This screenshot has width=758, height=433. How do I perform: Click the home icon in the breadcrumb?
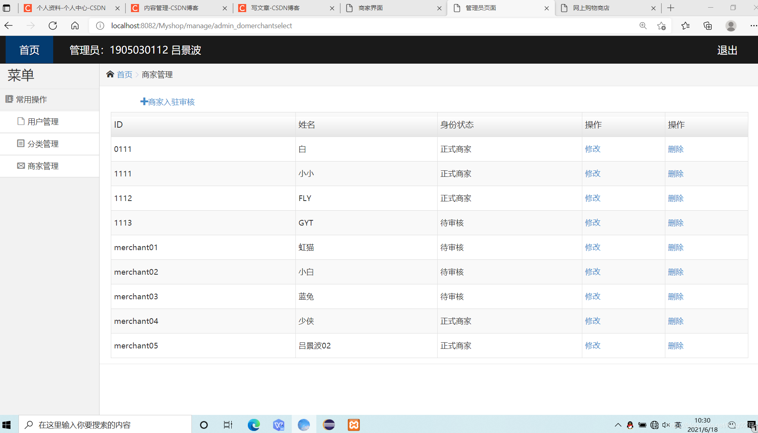110,74
